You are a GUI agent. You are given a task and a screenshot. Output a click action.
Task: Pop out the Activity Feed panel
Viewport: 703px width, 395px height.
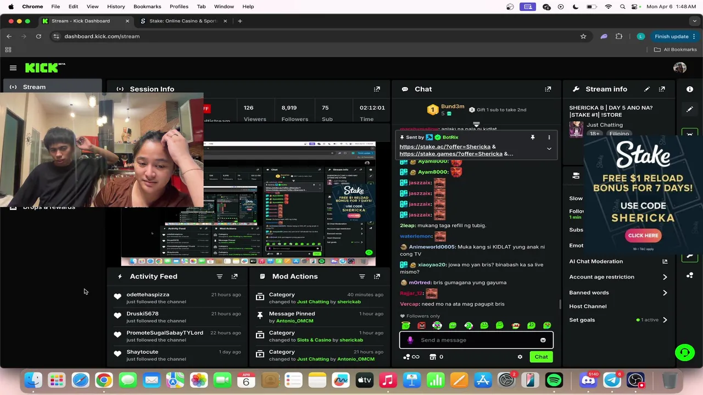[x=235, y=276]
